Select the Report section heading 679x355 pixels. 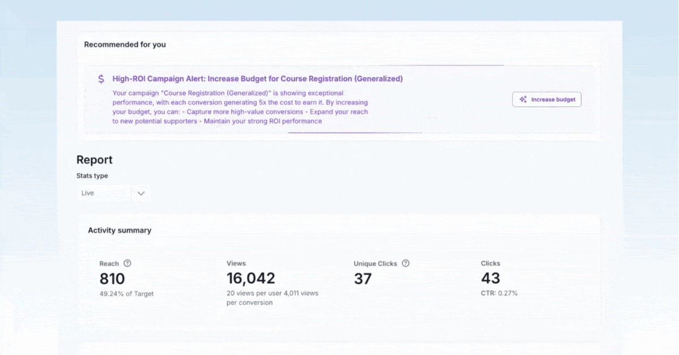[94, 160]
